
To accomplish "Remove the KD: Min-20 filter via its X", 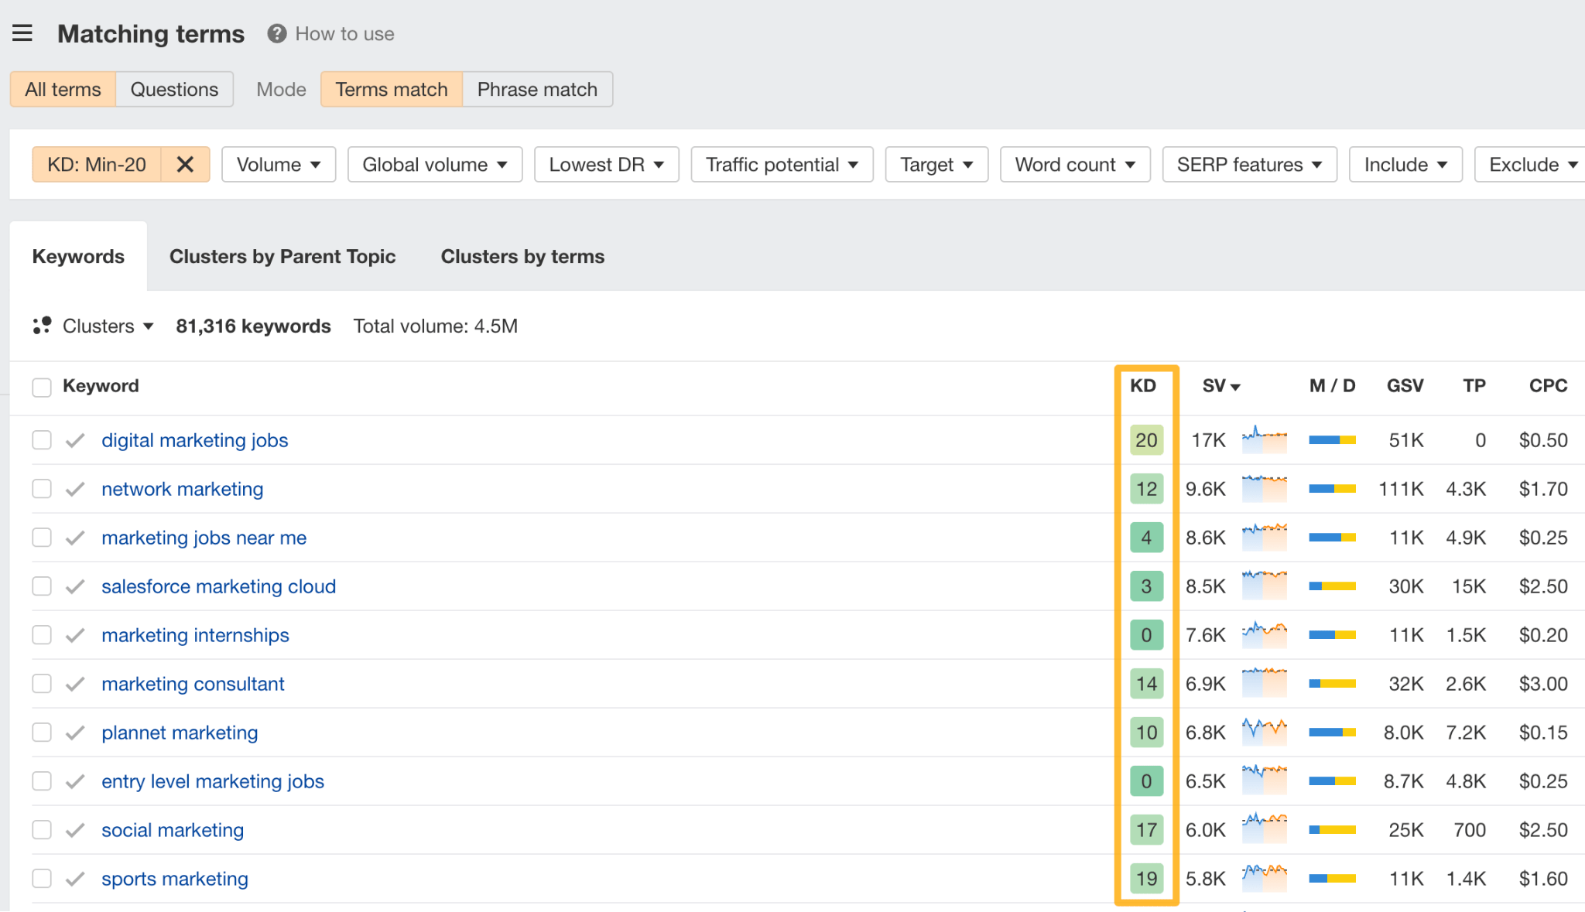I will click(x=185, y=164).
